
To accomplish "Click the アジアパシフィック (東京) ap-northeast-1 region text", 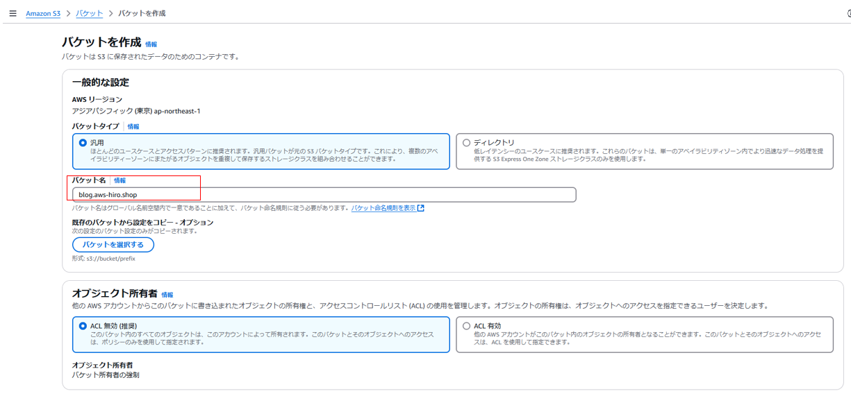I will [x=136, y=111].
